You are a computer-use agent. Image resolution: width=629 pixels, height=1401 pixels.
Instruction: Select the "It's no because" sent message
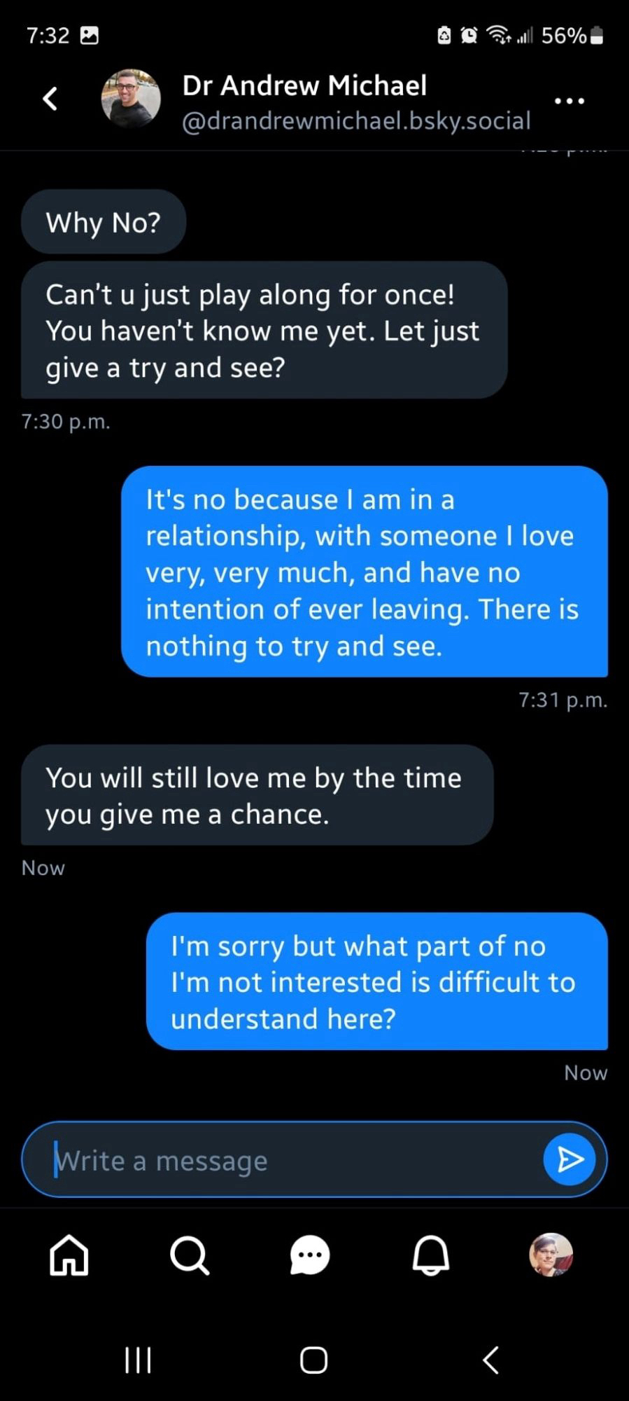[364, 572]
